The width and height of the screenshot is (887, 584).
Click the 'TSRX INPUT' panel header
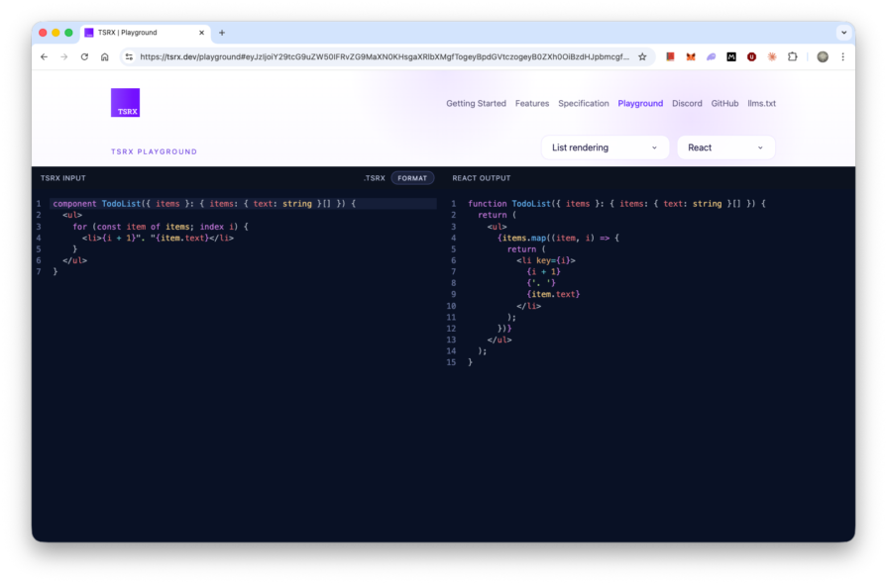click(x=62, y=178)
